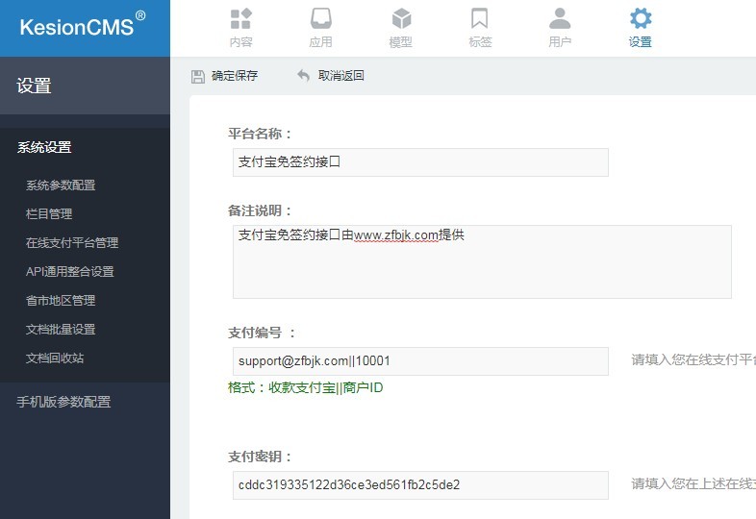The image size is (756, 519).
Task: Open 省市地区管理 in sidebar
Action: tap(61, 301)
